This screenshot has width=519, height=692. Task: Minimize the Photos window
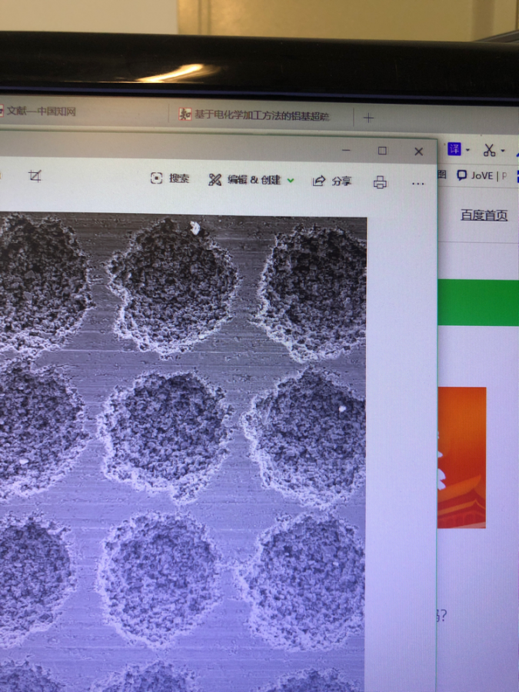click(346, 150)
